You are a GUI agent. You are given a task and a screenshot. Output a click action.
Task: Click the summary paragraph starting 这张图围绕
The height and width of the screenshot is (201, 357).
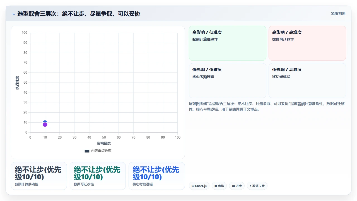click(x=267, y=106)
